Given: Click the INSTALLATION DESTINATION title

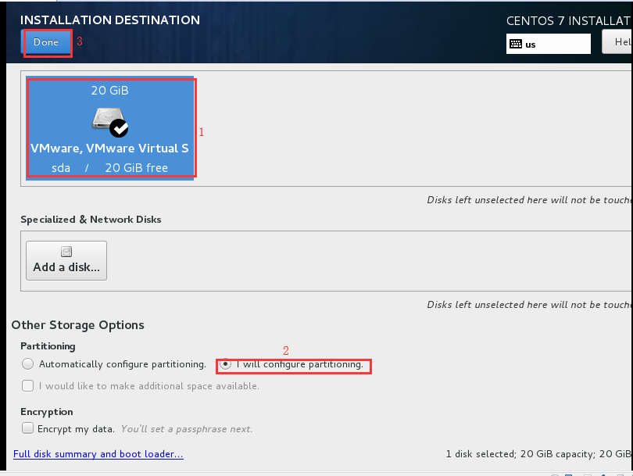Looking at the screenshot, I should tap(110, 20).
